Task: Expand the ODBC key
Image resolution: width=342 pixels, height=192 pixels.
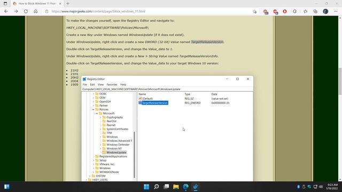Action: 94,94
